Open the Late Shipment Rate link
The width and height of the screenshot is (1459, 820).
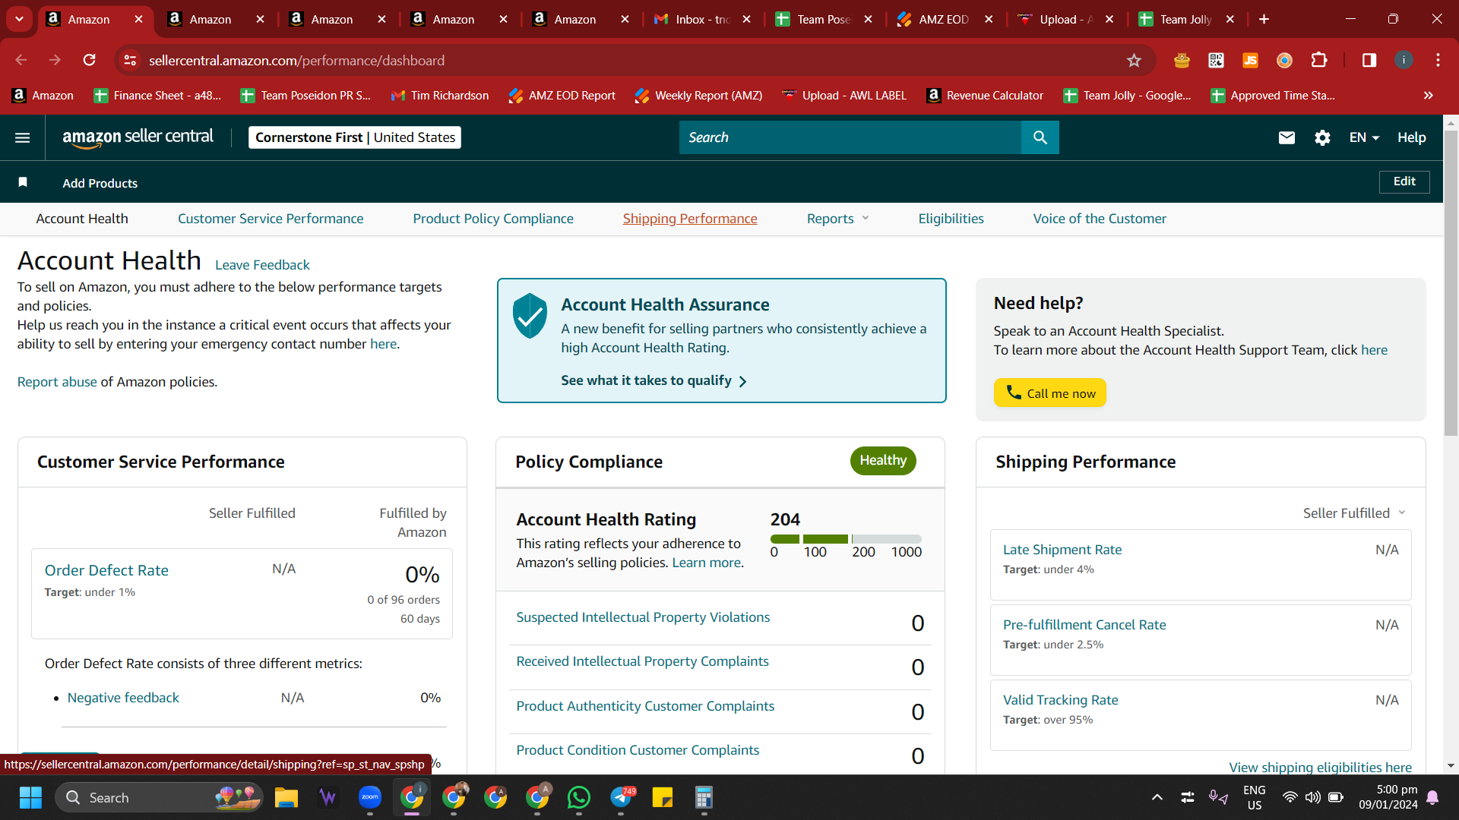[x=1062, y=550]
